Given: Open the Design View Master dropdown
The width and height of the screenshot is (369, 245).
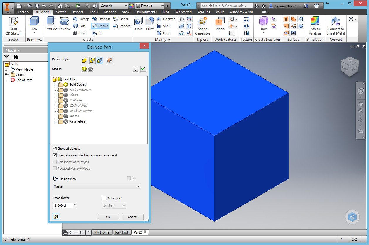Looking at the screenshot, I should 97,186.
